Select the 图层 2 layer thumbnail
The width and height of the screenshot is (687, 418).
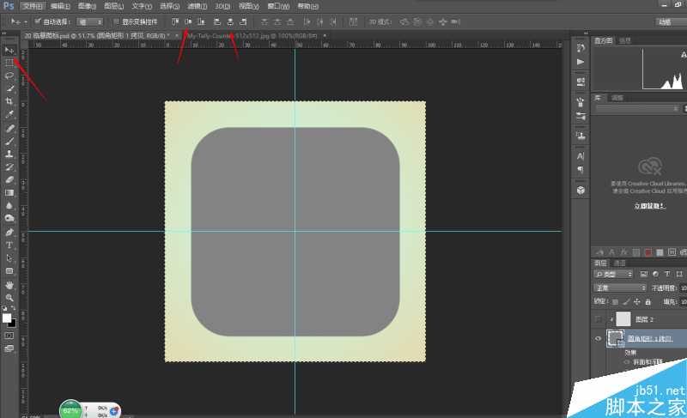(623, 319)
